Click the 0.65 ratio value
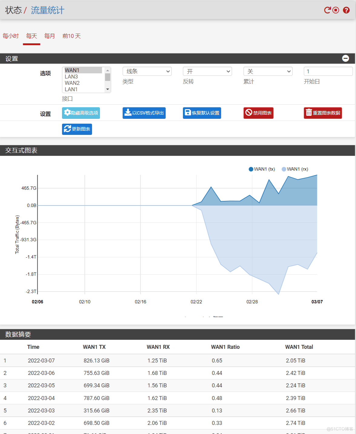 click(x=217, y=361)
